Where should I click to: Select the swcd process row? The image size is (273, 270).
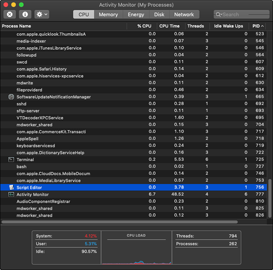click(x=133, y=62)
